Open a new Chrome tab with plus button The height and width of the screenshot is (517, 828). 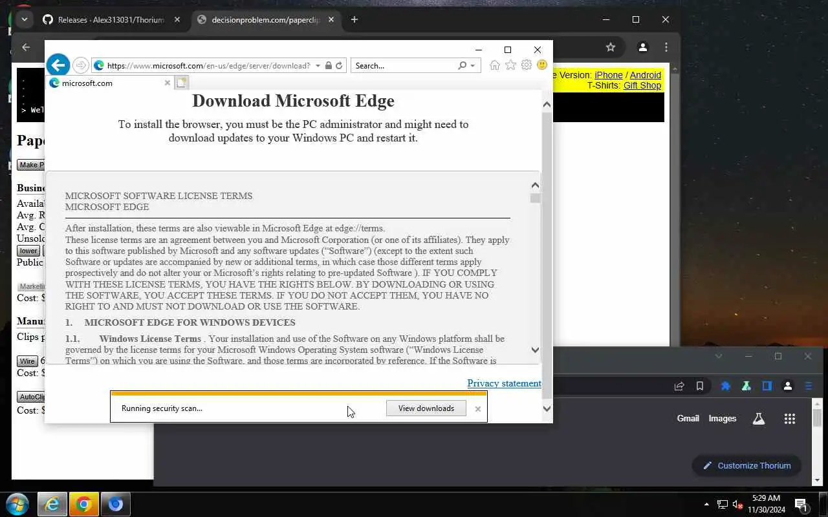tap(354, 19)
